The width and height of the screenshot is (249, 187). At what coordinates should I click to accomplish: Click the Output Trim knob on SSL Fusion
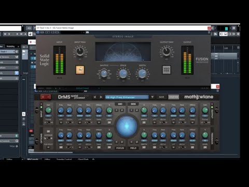coord(167,51)
